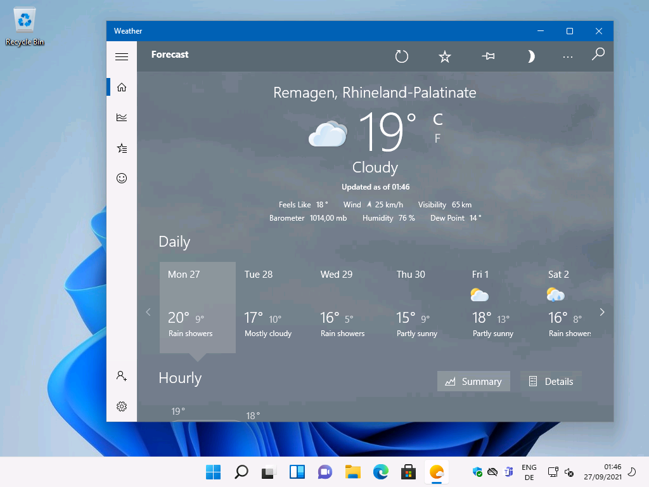649x487 pixels.
Task: Pin this location to Start
Action: [489, 56]
